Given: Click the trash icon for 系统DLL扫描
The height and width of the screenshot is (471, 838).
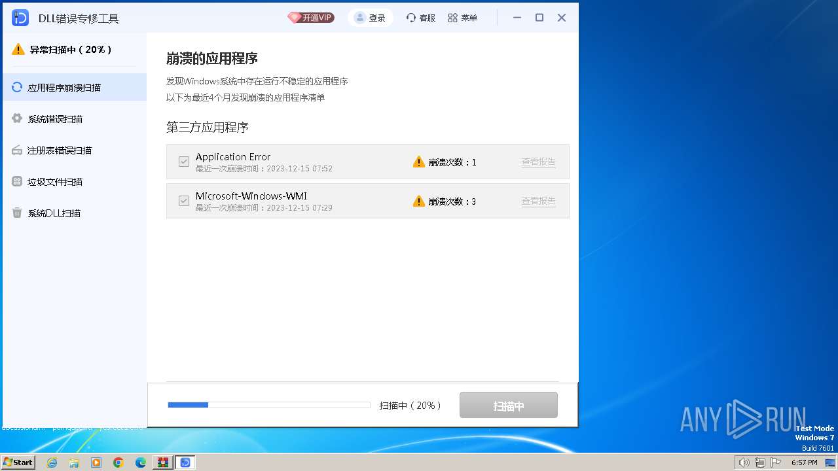Looking at the screenshot, I should tap(17, 213).
